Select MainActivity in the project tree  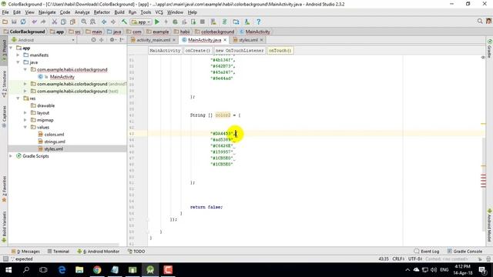62,77
